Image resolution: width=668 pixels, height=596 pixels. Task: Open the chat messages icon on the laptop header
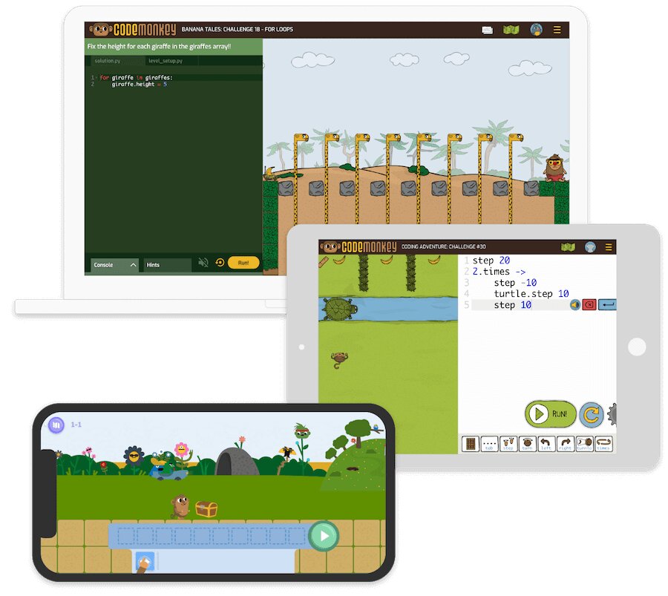(487, 30)
